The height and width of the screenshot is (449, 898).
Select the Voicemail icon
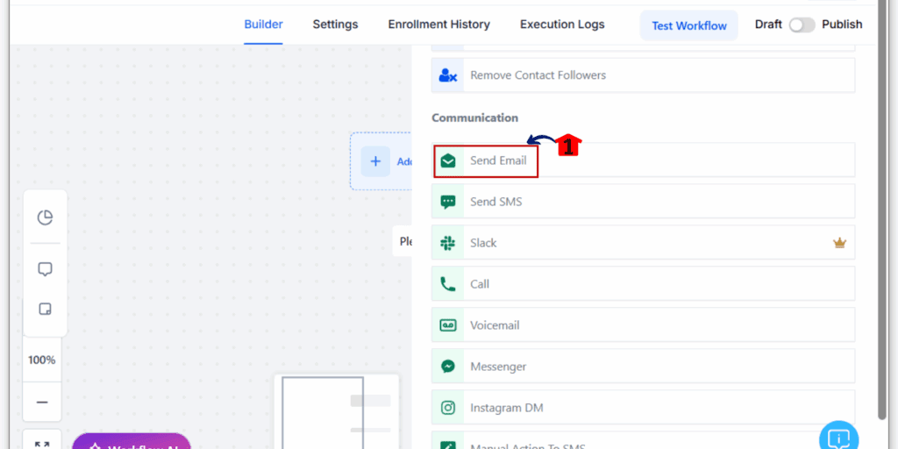point(448,325)
